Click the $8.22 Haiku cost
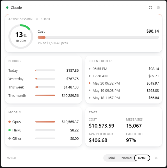Image resolution: width=167 pixels, height=168 pixels. point(74,130)
